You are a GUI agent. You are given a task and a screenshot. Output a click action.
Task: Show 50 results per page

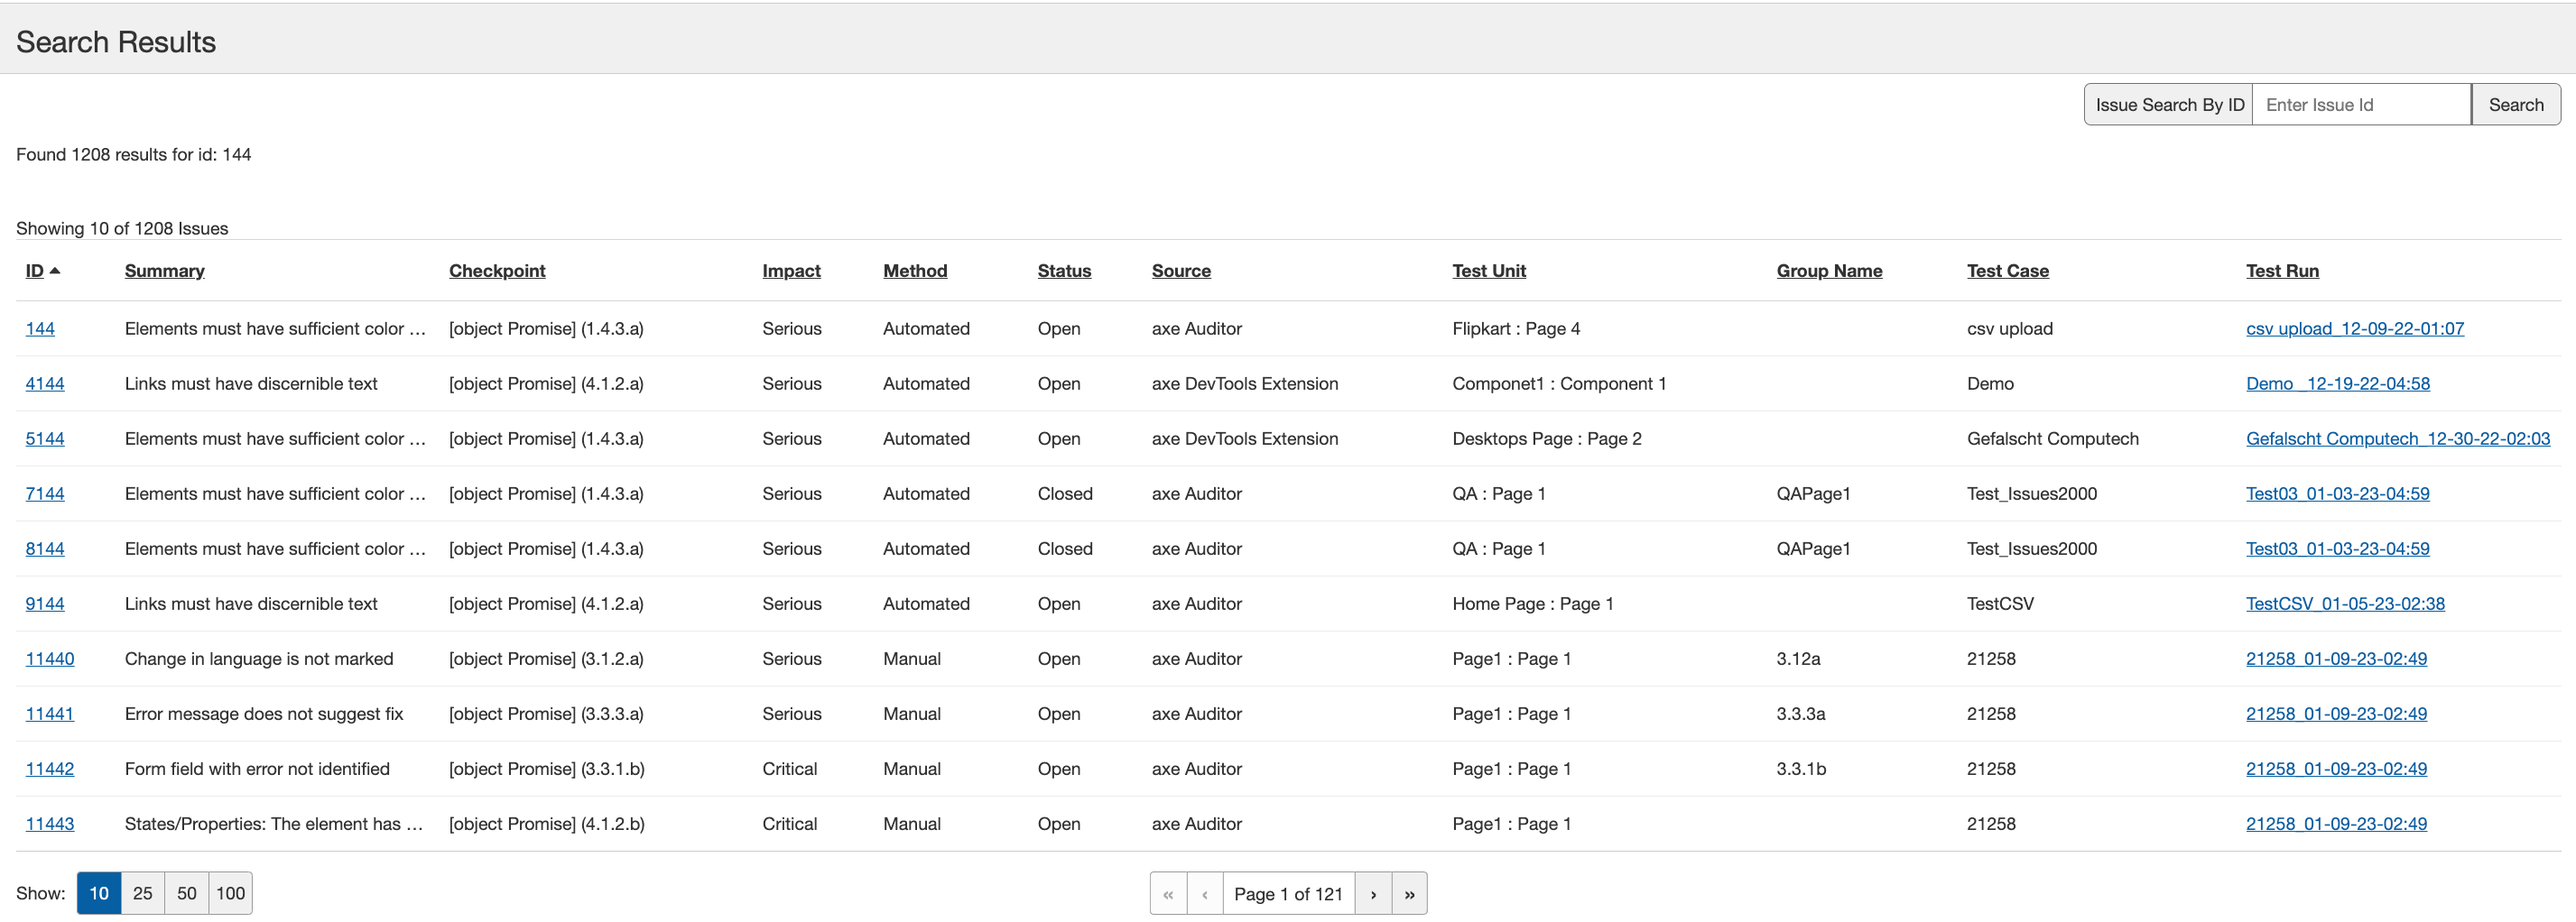(x=187, y=893)
